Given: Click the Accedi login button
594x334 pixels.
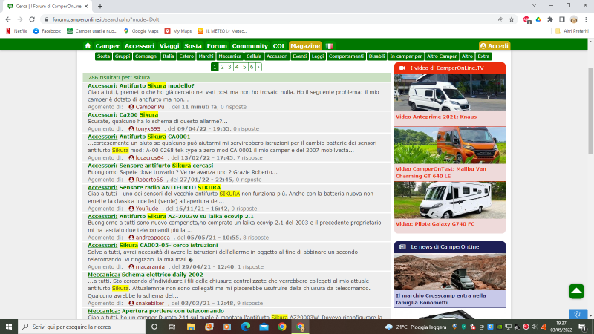Looking at the screenshot, I should pos(495,46).
